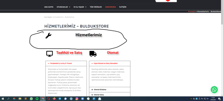Open Telegram from the taskbar

pyautogui.click(x=60, y=98)
